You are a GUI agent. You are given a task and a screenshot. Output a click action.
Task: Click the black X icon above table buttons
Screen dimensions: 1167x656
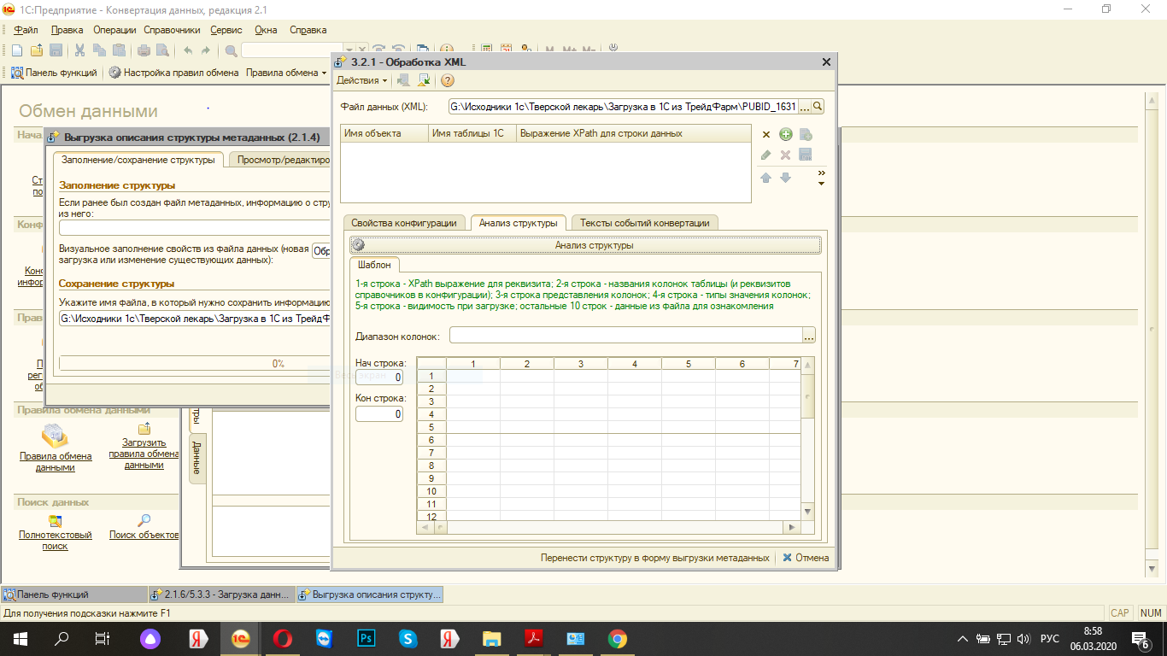[x=766, y=135]
